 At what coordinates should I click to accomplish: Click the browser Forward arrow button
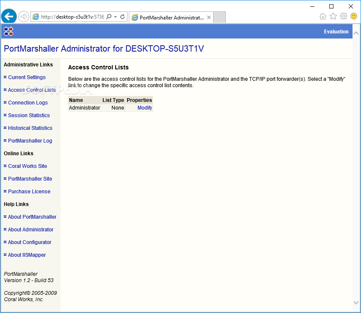pos(23,16)
